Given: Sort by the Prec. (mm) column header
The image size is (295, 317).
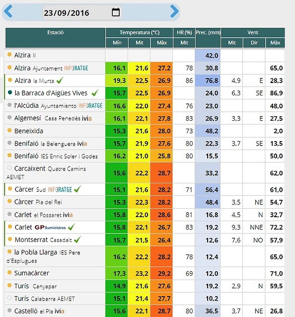Looking at the screenshot, I should click(208, 38).
